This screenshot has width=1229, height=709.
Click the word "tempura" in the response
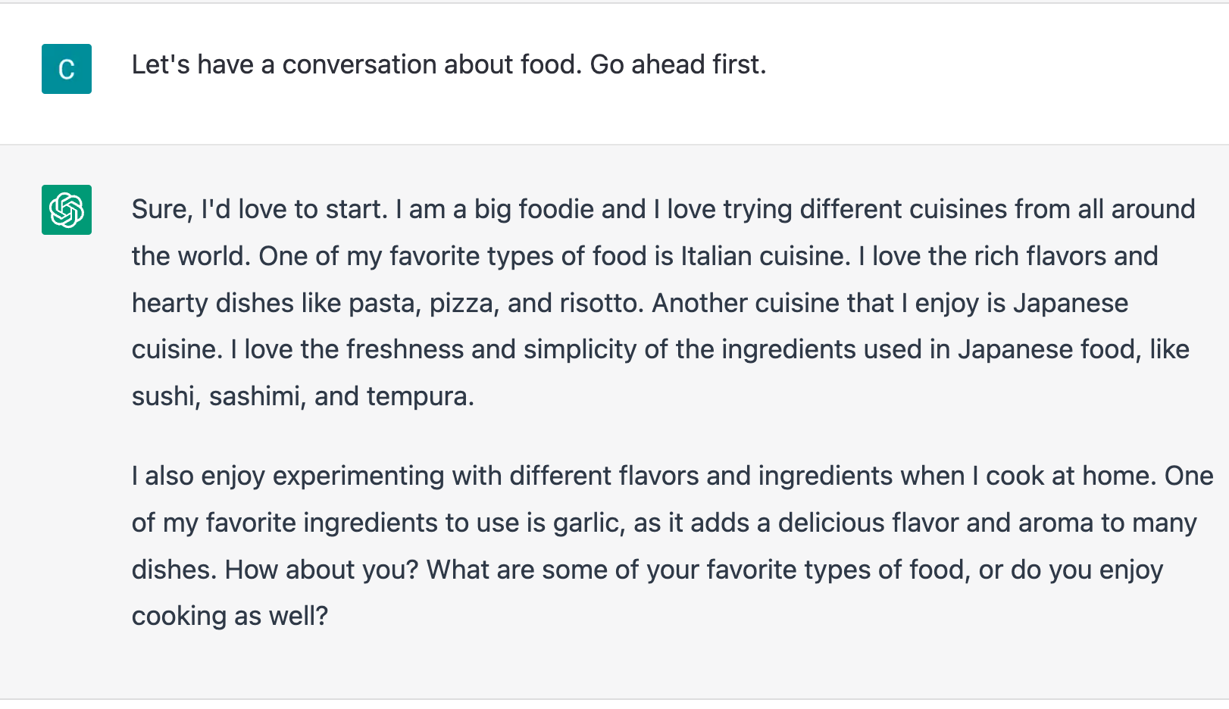420,396
